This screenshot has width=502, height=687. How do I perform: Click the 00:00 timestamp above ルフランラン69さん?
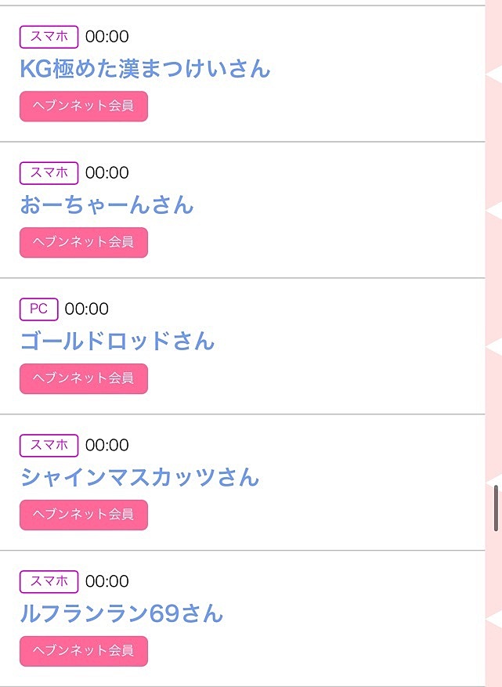point(107,581)
